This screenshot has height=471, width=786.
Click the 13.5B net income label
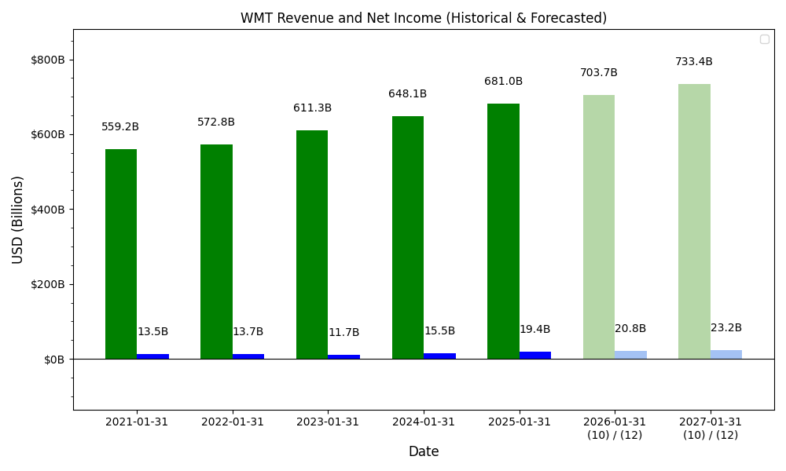pos(153,332)
